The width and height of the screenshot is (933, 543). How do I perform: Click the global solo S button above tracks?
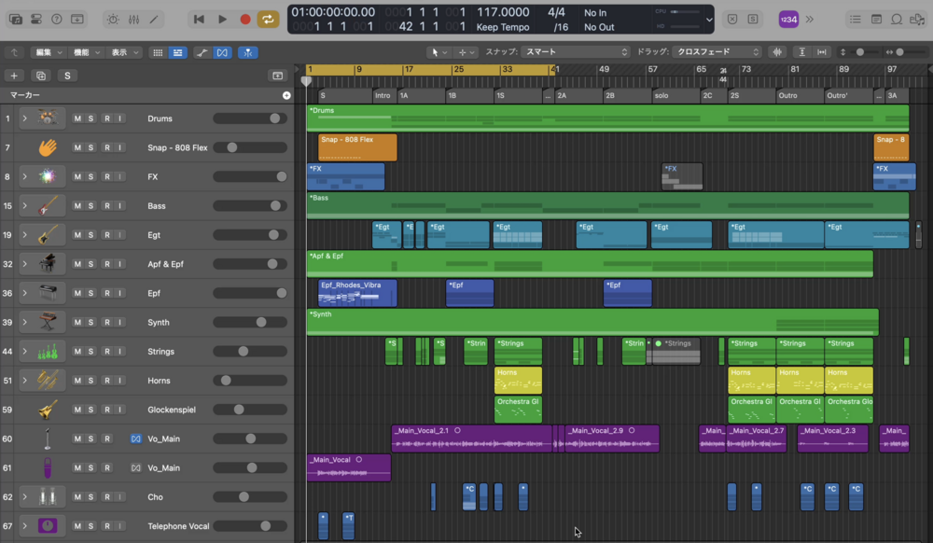click(67, 76)
